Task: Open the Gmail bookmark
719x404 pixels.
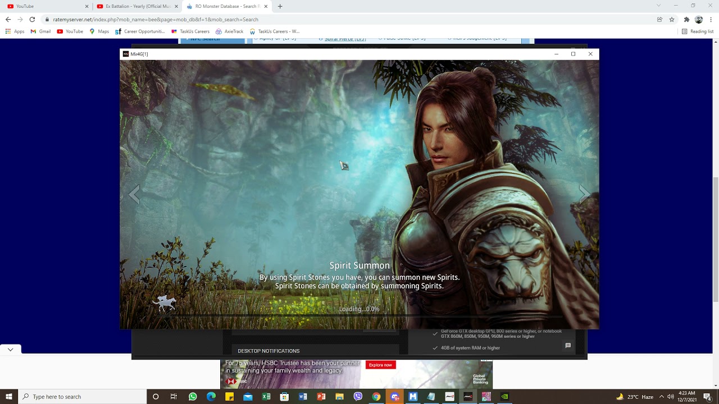Action: tap(40, 31)
